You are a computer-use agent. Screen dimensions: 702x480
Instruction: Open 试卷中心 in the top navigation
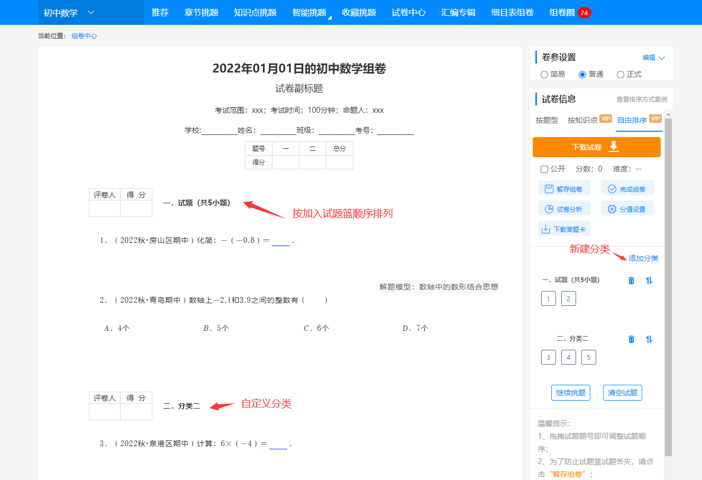[408, 12]
